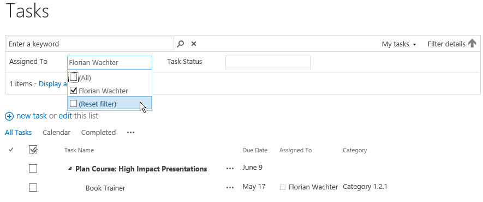Click the plus icon next to new task
483x202 pixels.
(x=9, y=116)
